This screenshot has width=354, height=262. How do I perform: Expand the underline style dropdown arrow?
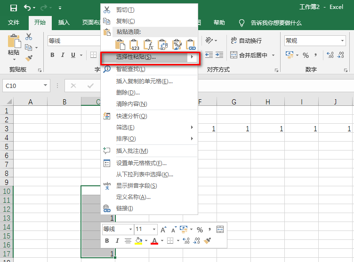pos(81,55)
